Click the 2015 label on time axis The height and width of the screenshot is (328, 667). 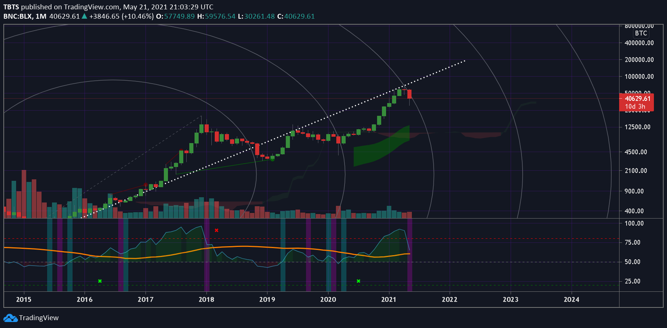(x=24, y=300)
